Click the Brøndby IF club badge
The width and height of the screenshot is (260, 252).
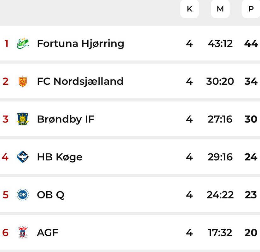point(23,119)
